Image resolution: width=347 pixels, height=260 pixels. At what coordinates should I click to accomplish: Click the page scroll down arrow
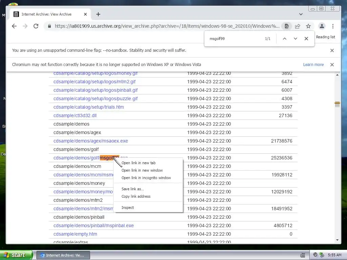pyautogui.click(x=337, y=240)
